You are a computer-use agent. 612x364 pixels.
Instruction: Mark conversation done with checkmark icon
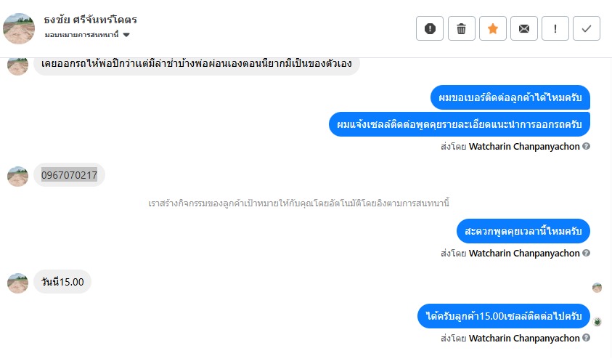point(586,28)
